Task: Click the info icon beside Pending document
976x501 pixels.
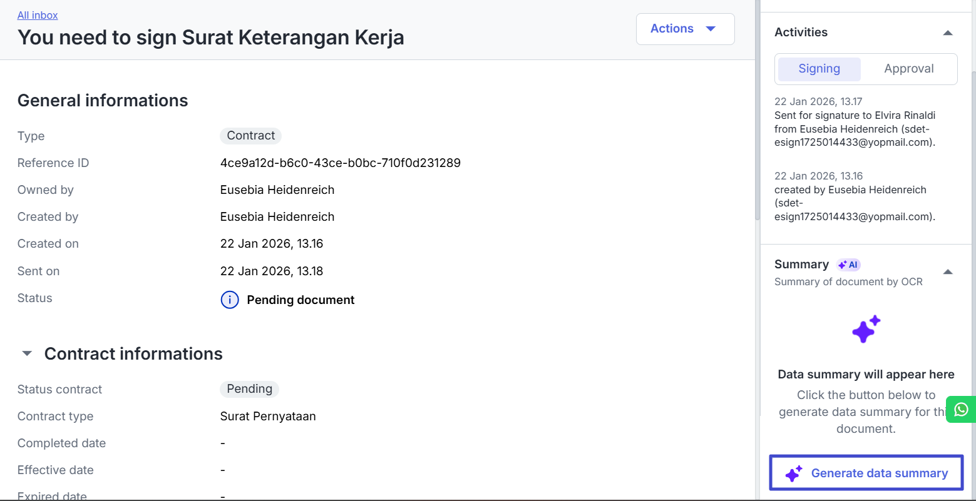Action: point(230,300)
